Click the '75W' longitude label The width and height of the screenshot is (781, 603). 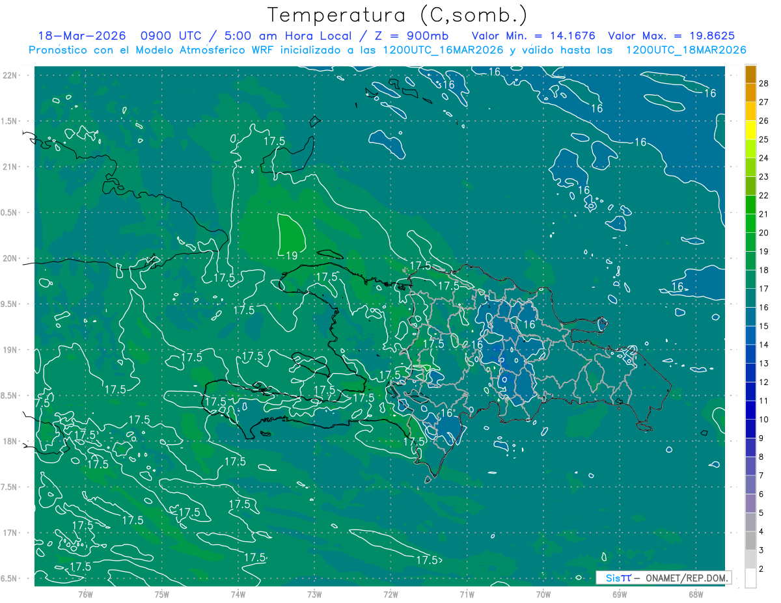click(161, 594)
